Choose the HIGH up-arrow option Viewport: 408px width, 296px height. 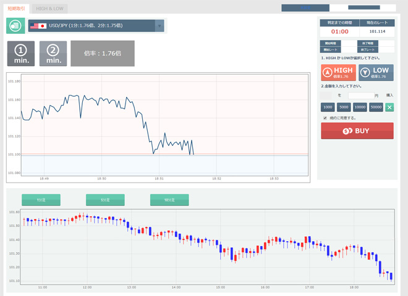[338, 73]
